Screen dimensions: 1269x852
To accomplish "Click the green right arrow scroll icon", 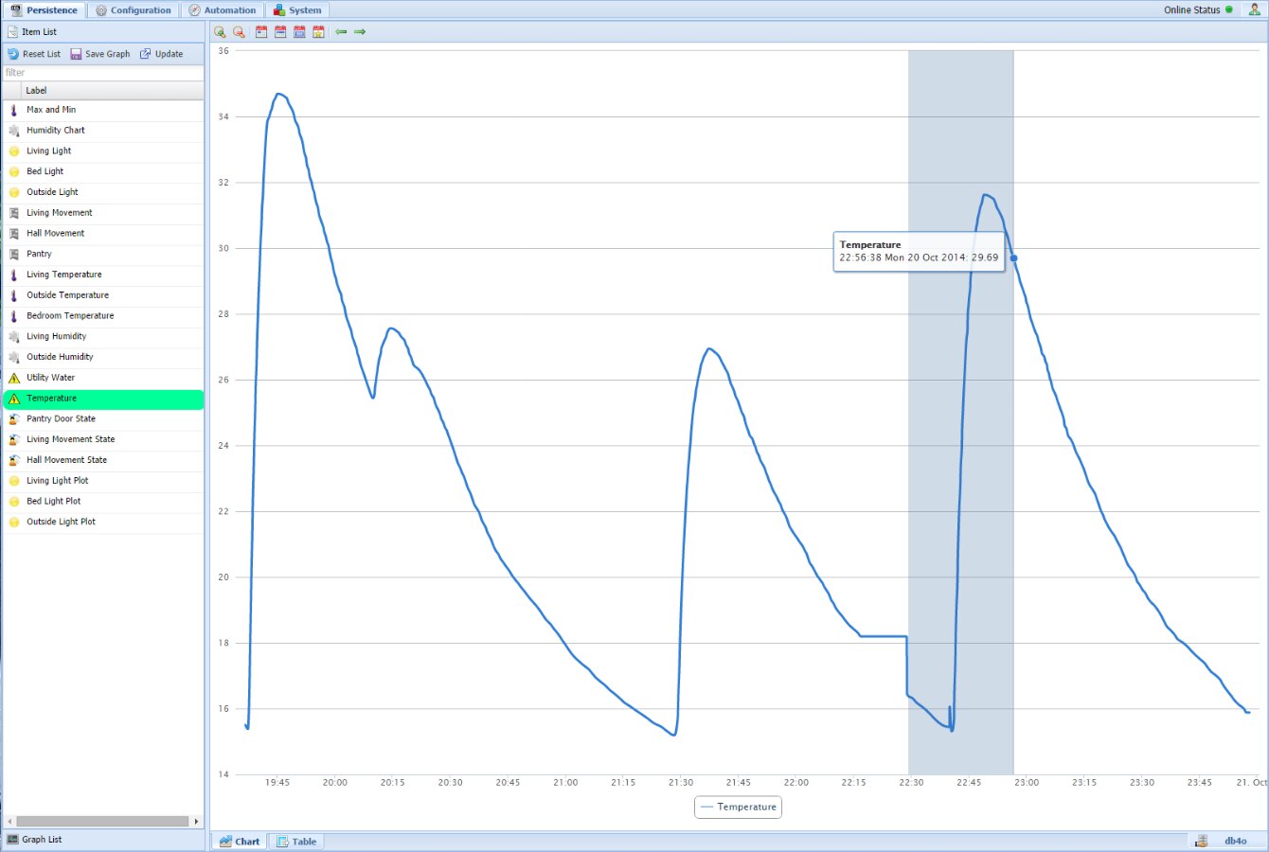I will (x=360, y=31).
